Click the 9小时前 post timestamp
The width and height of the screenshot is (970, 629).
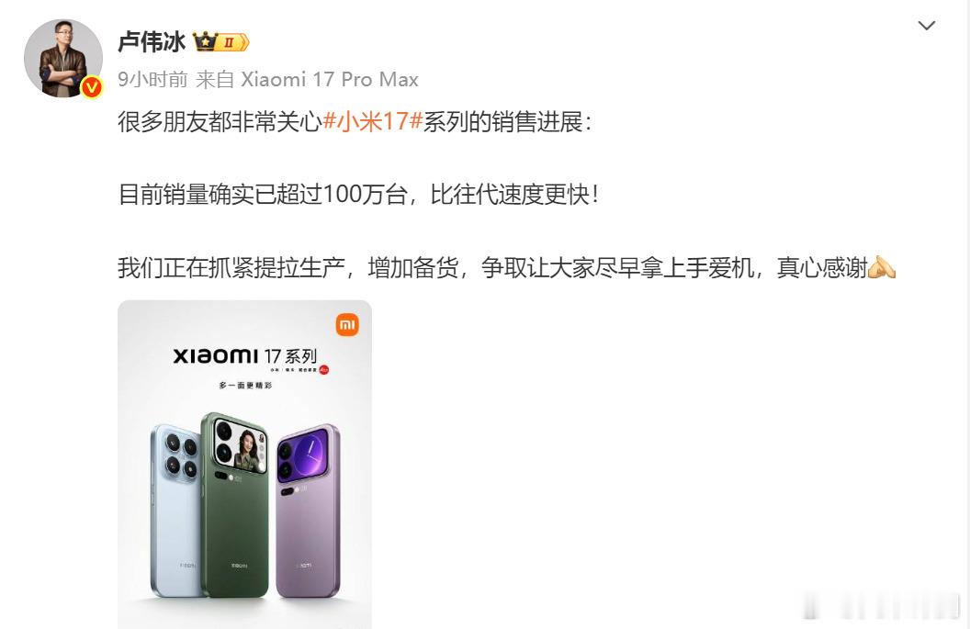point(152,79)
